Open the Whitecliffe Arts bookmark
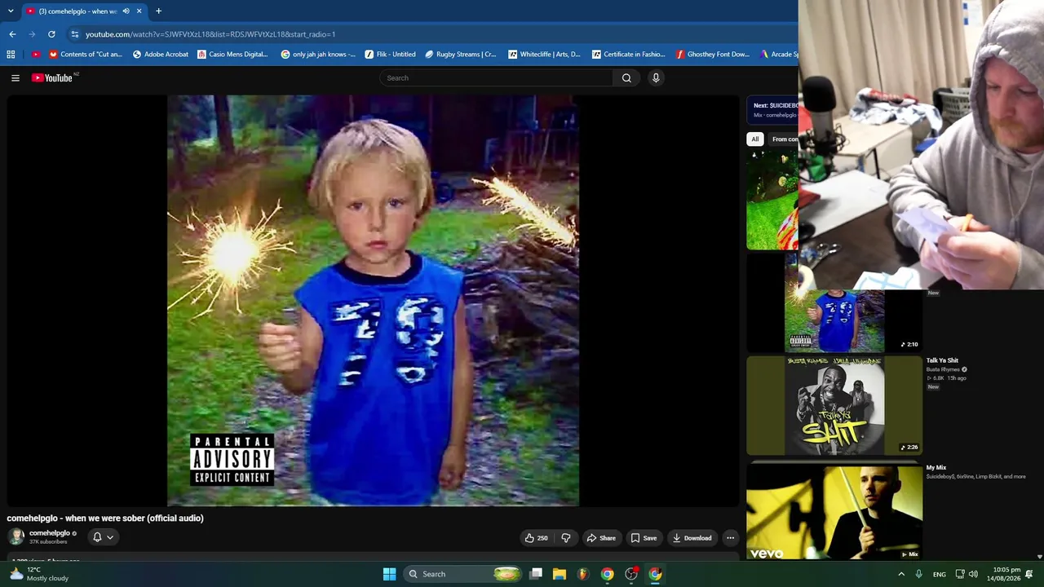This screenshot has height=587, width=1044. tap(544, 55)
